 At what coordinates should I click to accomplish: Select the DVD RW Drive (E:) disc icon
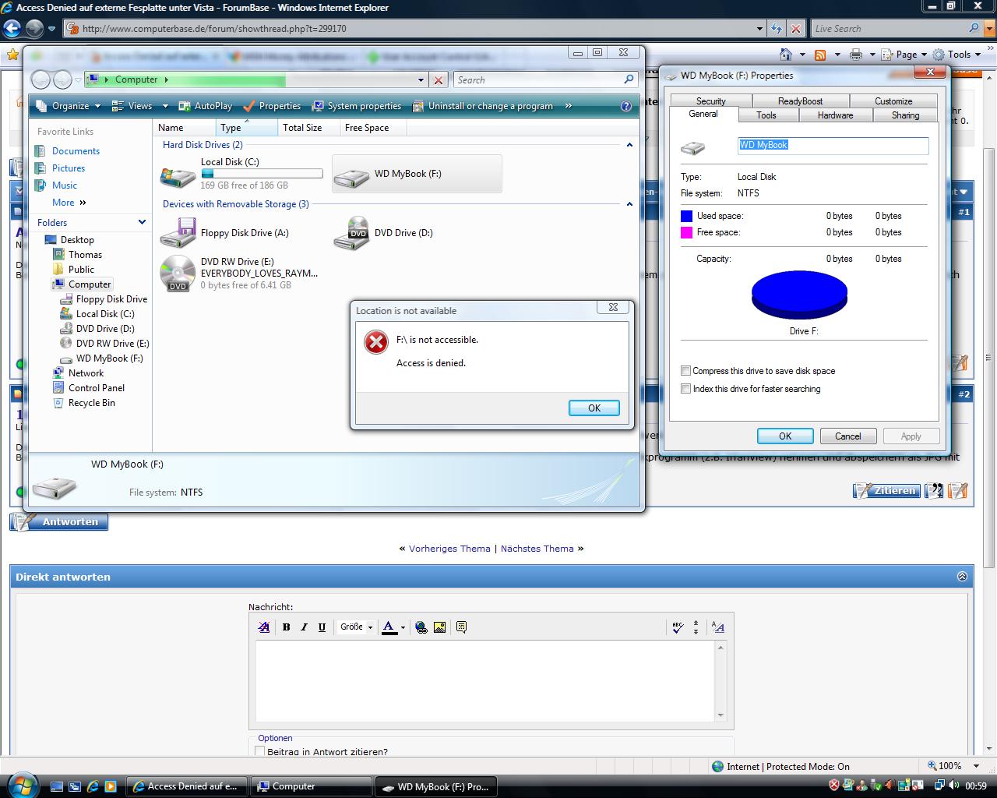coord(178,274)
